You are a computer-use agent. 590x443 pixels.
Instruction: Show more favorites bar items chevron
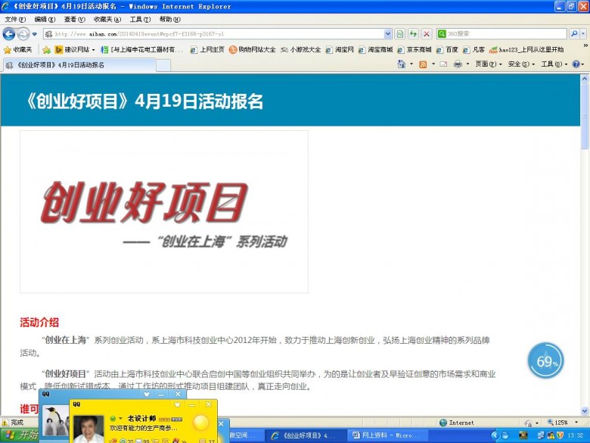point(585,46)
